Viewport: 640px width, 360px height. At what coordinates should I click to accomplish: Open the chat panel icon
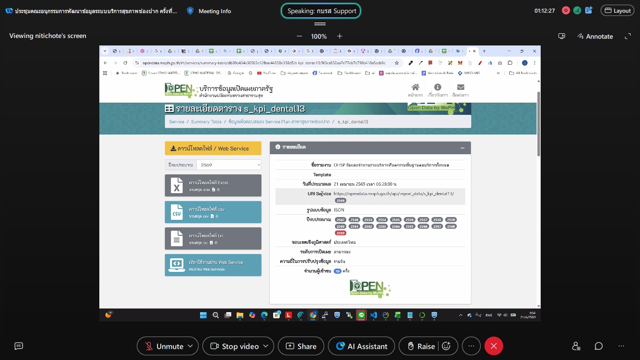598,346
